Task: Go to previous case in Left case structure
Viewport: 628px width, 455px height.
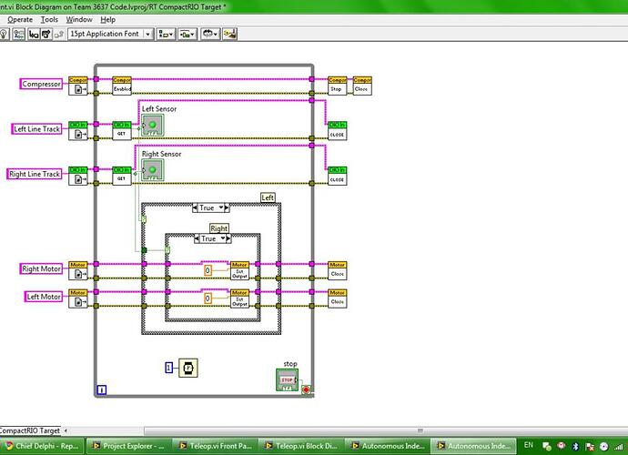Action: [x=195, y=207]
